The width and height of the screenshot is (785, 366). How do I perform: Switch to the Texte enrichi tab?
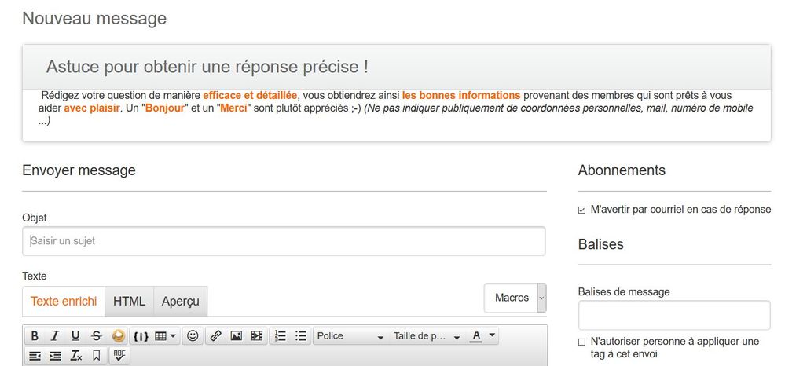(64, 302)
